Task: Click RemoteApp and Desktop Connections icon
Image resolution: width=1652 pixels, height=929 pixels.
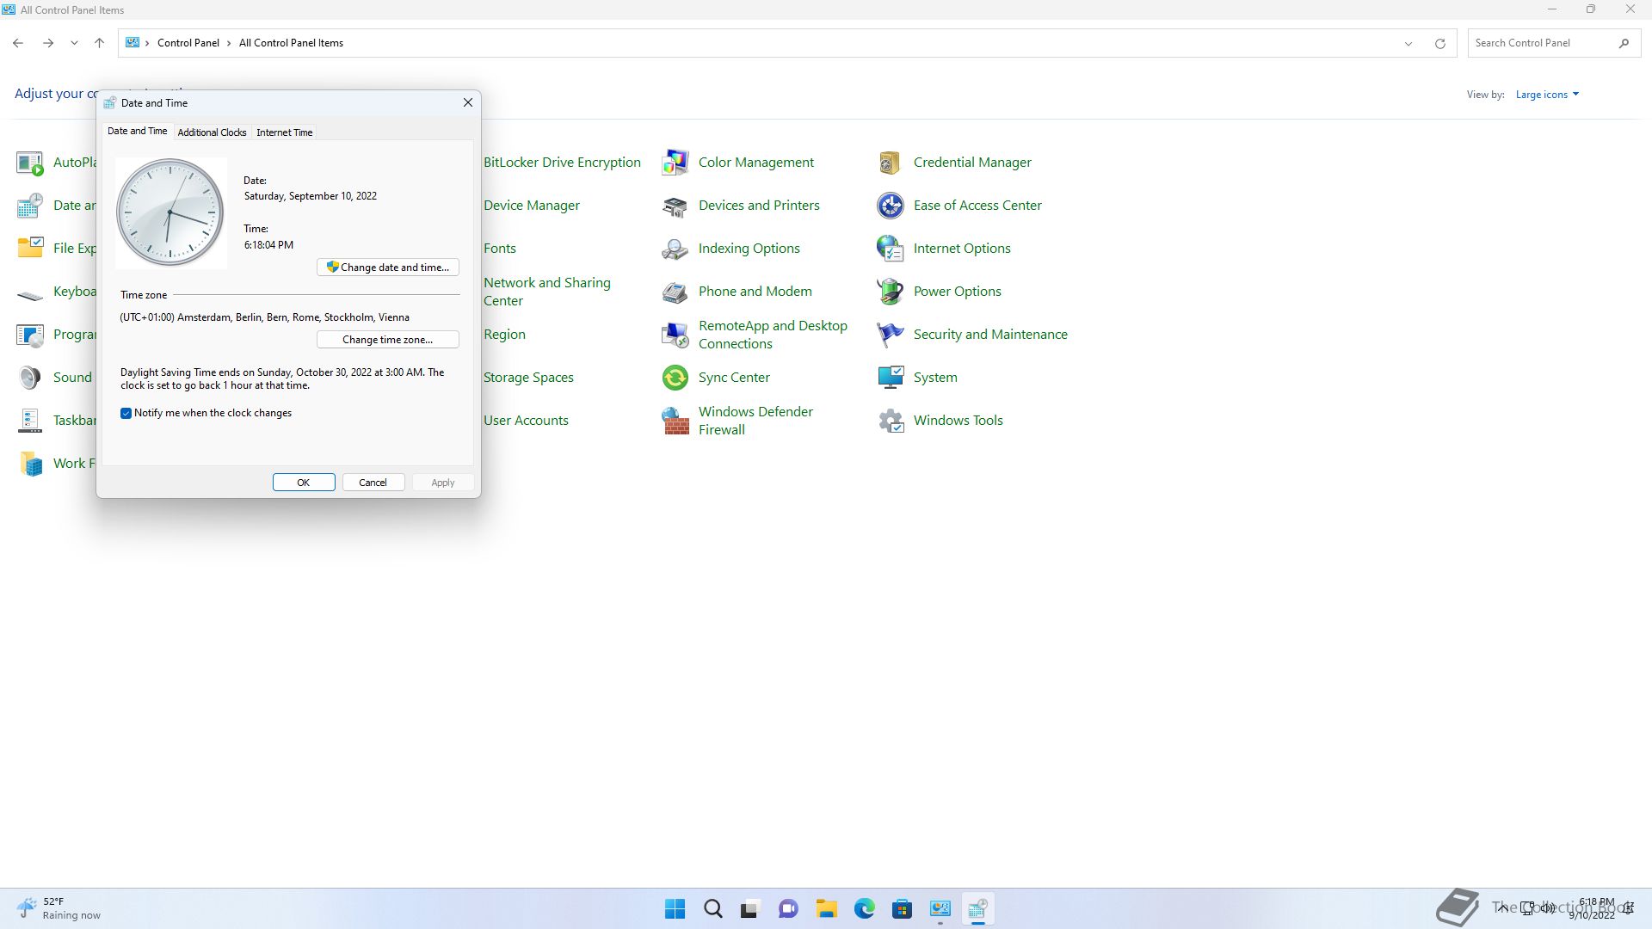Action: click(675, 335)
